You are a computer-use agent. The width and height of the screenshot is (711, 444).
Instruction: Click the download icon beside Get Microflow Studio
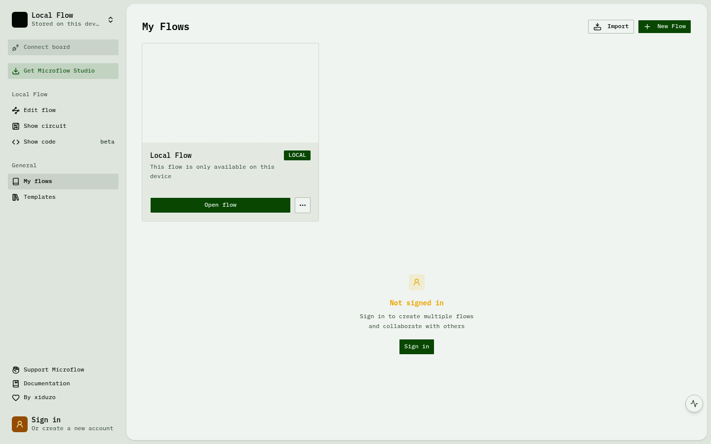point(16,71)
